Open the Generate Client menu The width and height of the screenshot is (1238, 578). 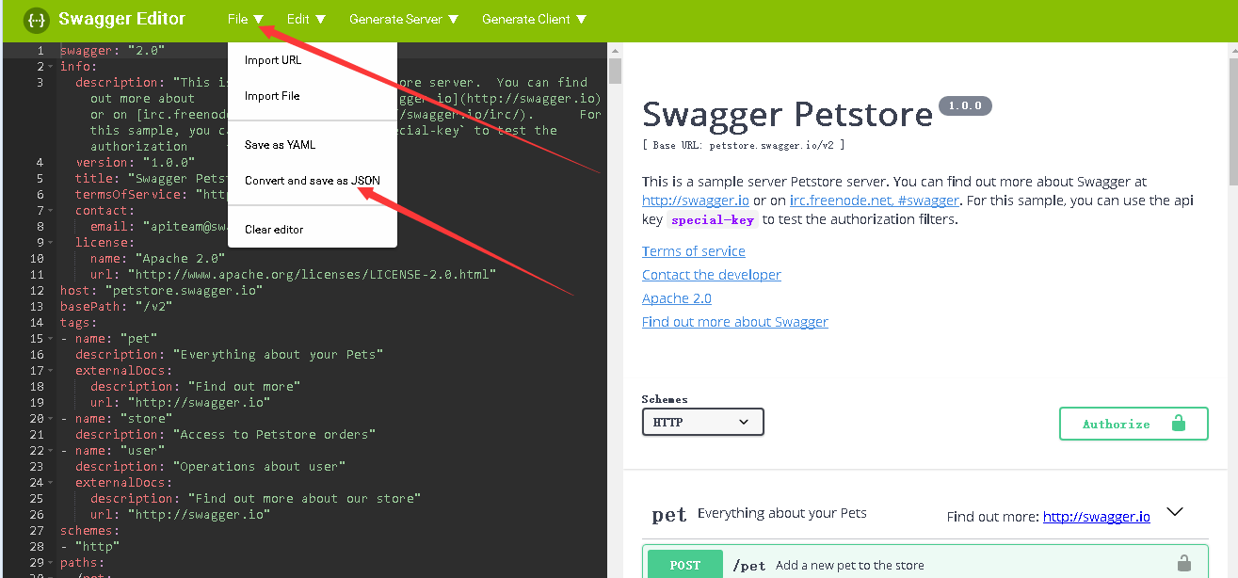tap(534, 19)
